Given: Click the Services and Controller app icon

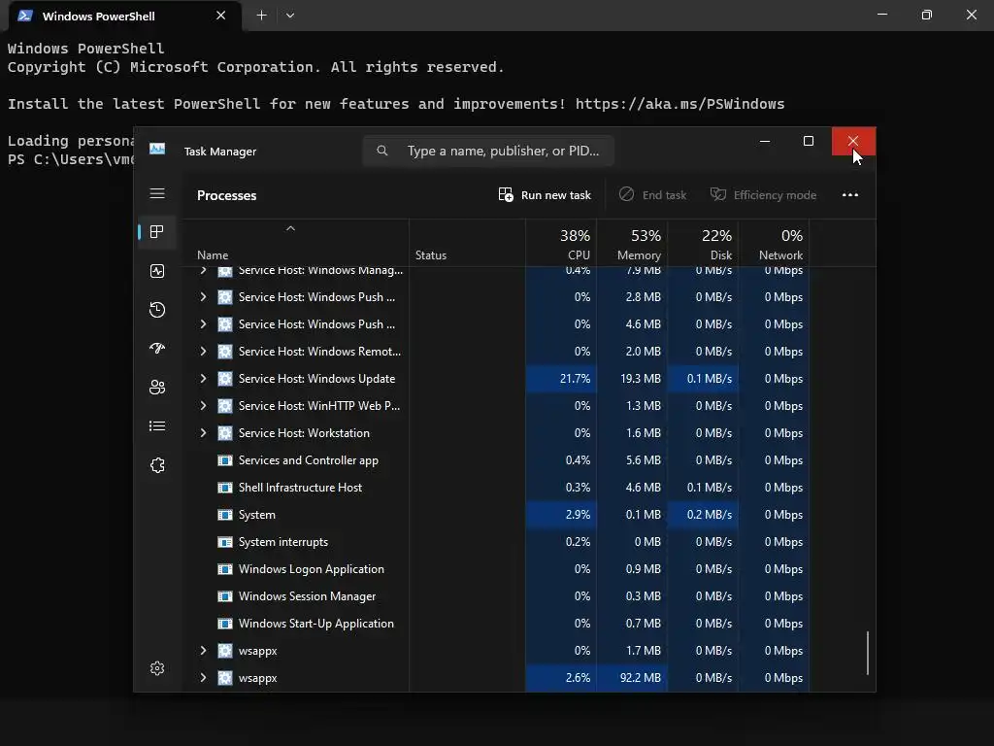Looking at the screenshot, I should point(225,459).
